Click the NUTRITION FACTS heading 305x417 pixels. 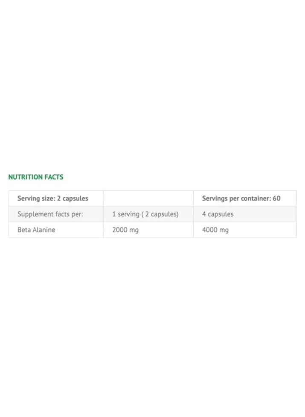pos(36,177)
